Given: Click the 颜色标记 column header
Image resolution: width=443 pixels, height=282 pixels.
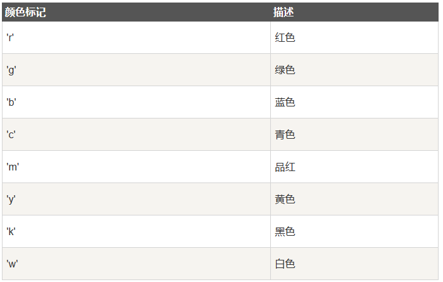Looking at the screenshot, I should click(x=25, y=12).
